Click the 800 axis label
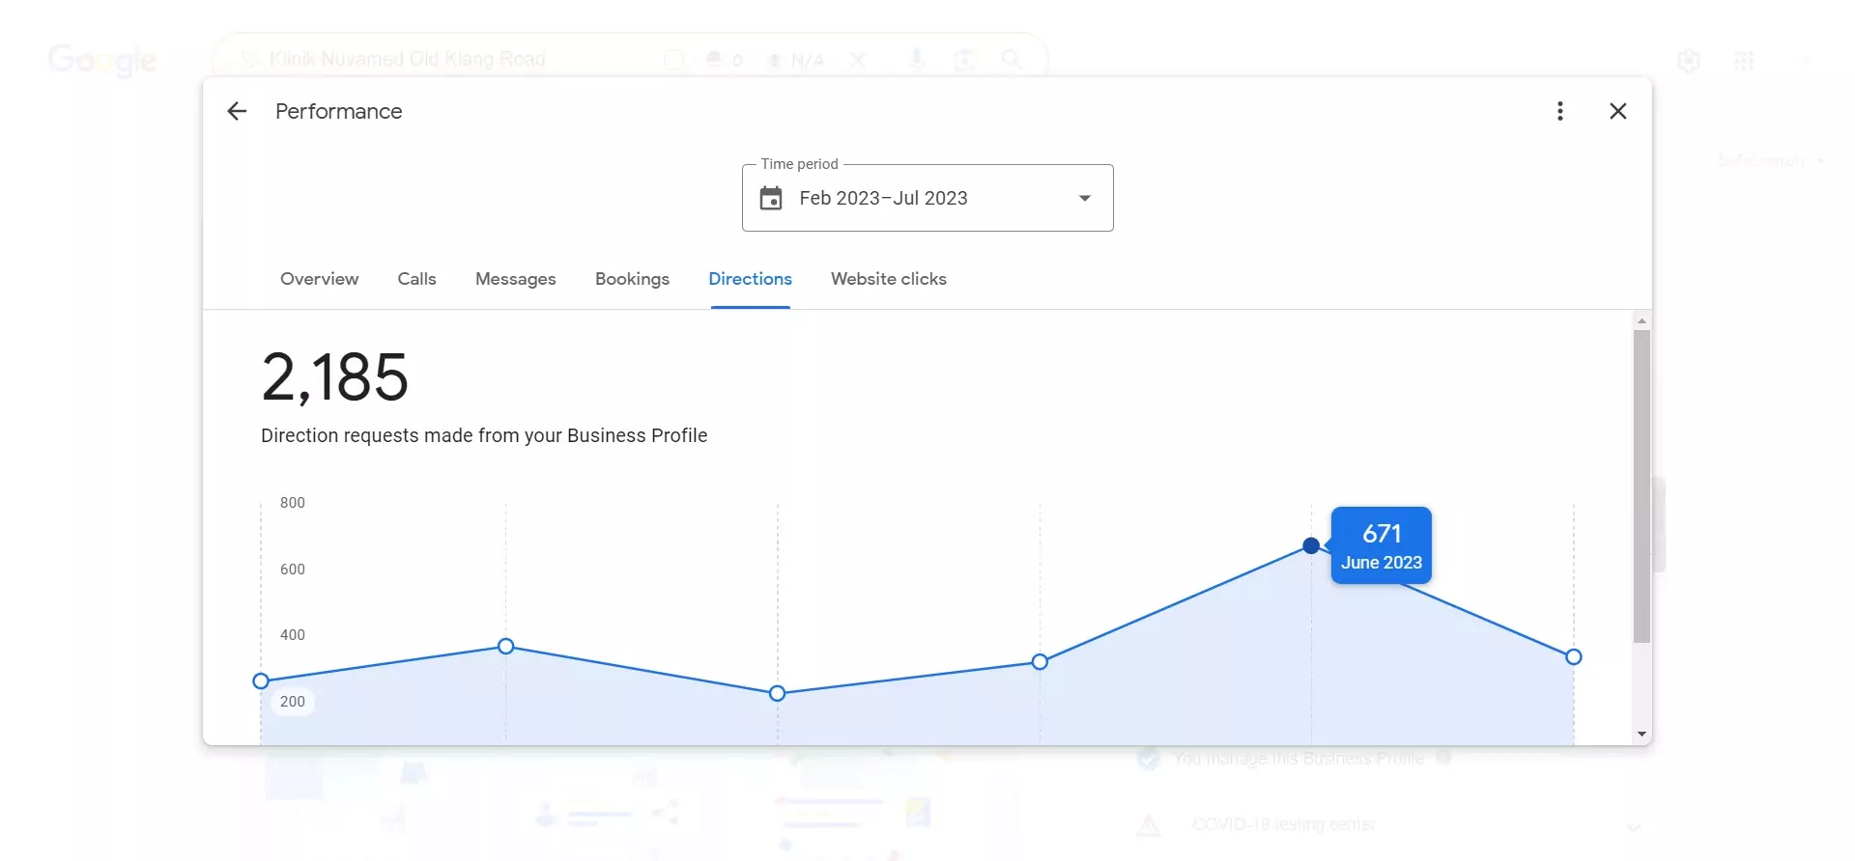Screen dimensions: 1855x861 pos(293,503)
